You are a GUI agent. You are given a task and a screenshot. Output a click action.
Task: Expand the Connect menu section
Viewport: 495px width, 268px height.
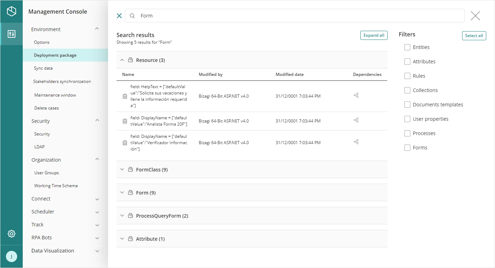(97, 199)
